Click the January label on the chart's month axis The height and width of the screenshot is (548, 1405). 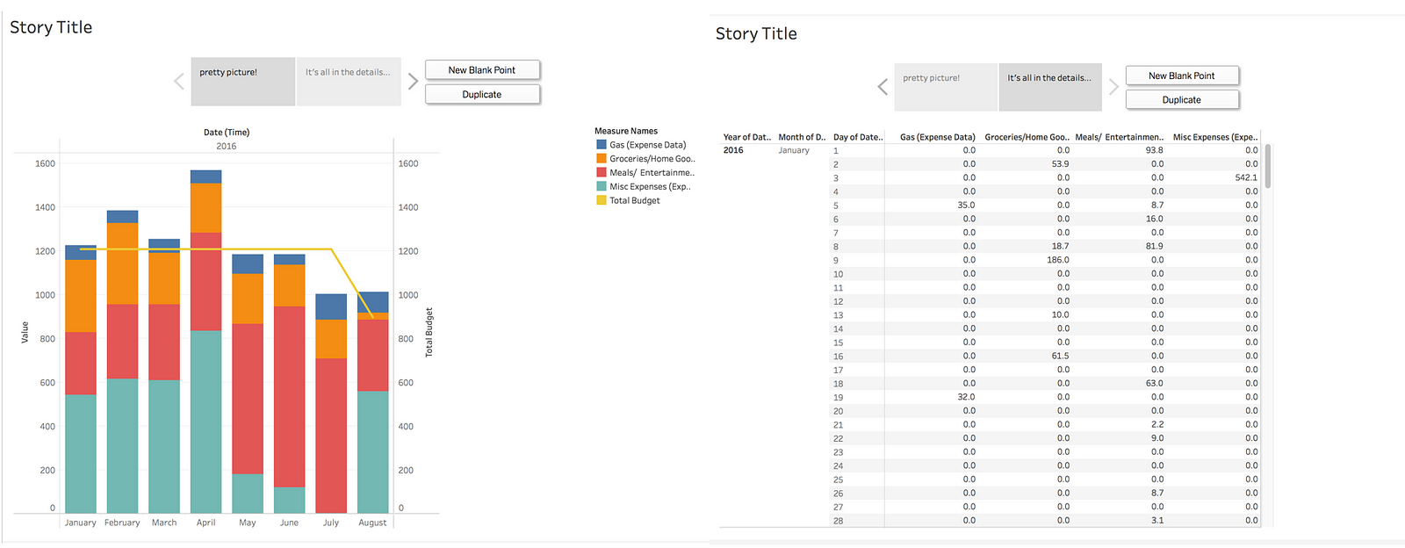point(80,523)
